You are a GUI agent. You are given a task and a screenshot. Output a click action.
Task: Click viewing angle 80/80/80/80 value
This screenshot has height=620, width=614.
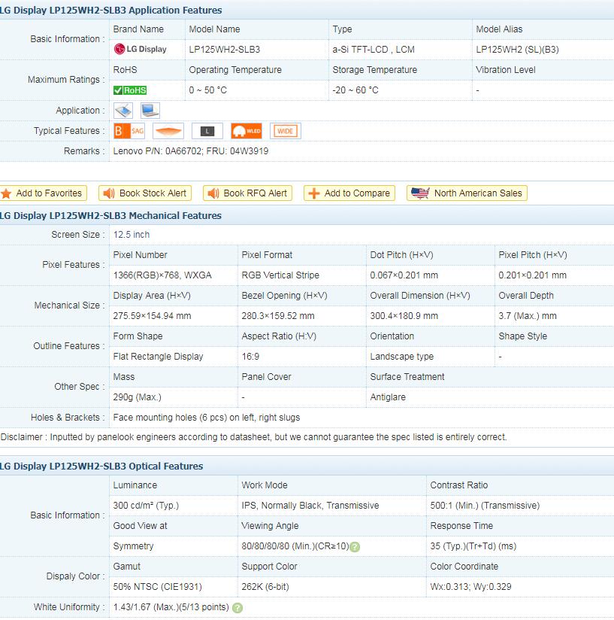(295, 546)
